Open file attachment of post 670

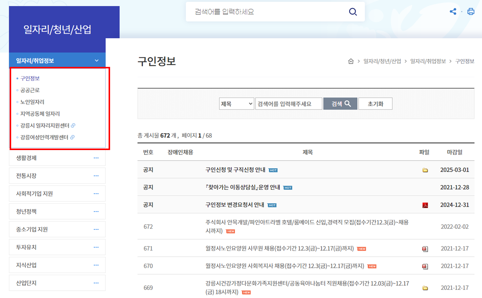(x=425, y=266)
